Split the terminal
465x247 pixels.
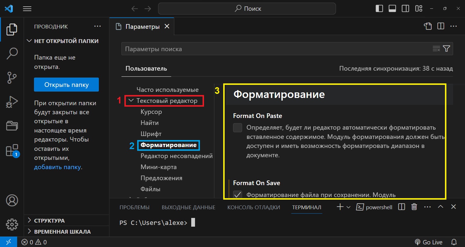pos(402,207)
